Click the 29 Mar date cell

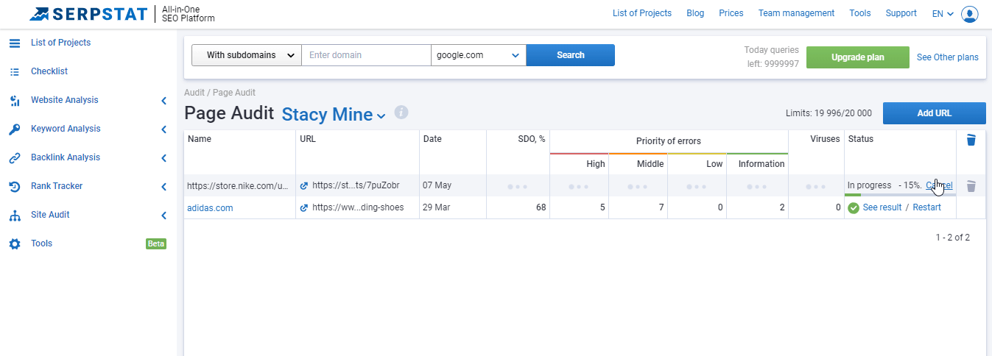click(437, 208)
